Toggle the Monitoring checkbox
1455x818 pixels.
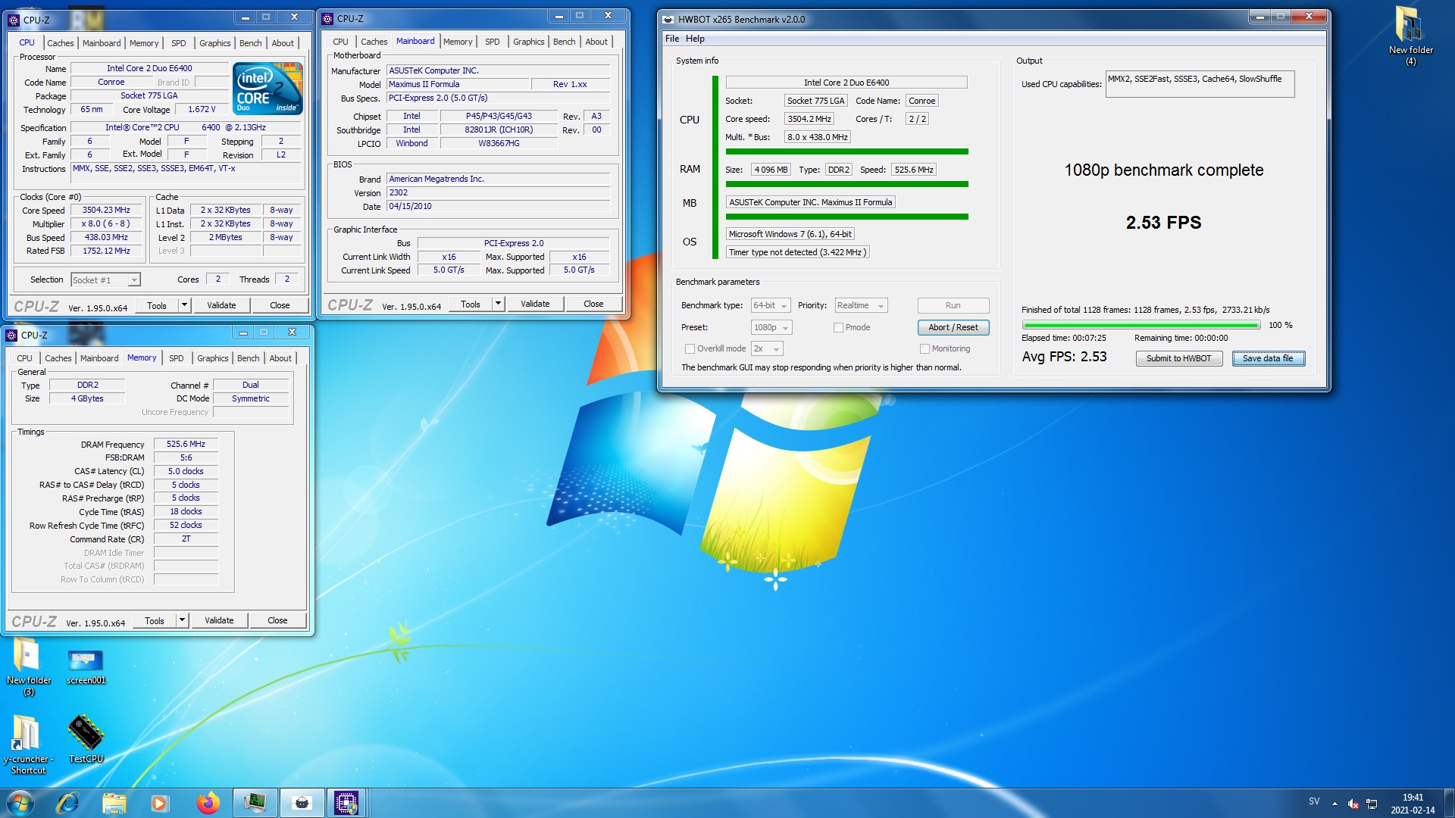(x=925, y=348)
